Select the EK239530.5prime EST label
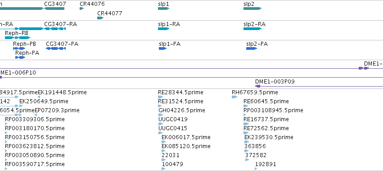Screen dimensions: 383x171 (x=269, y=137)
